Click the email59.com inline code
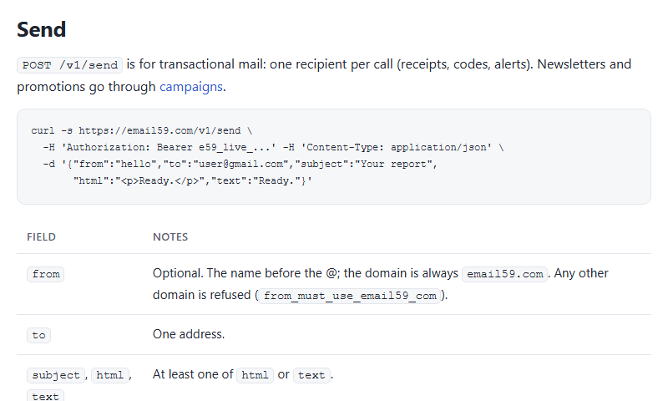 click(505, 274)
